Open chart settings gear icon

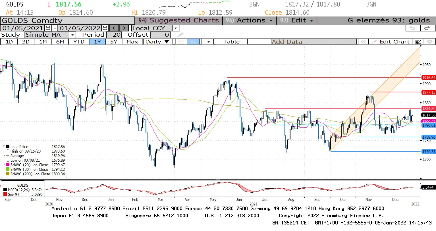pyautogui.click(x=430, y=42)
